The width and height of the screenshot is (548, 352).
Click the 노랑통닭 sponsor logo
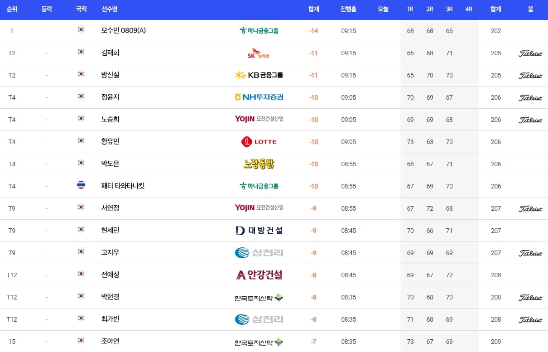coord(259,164)
